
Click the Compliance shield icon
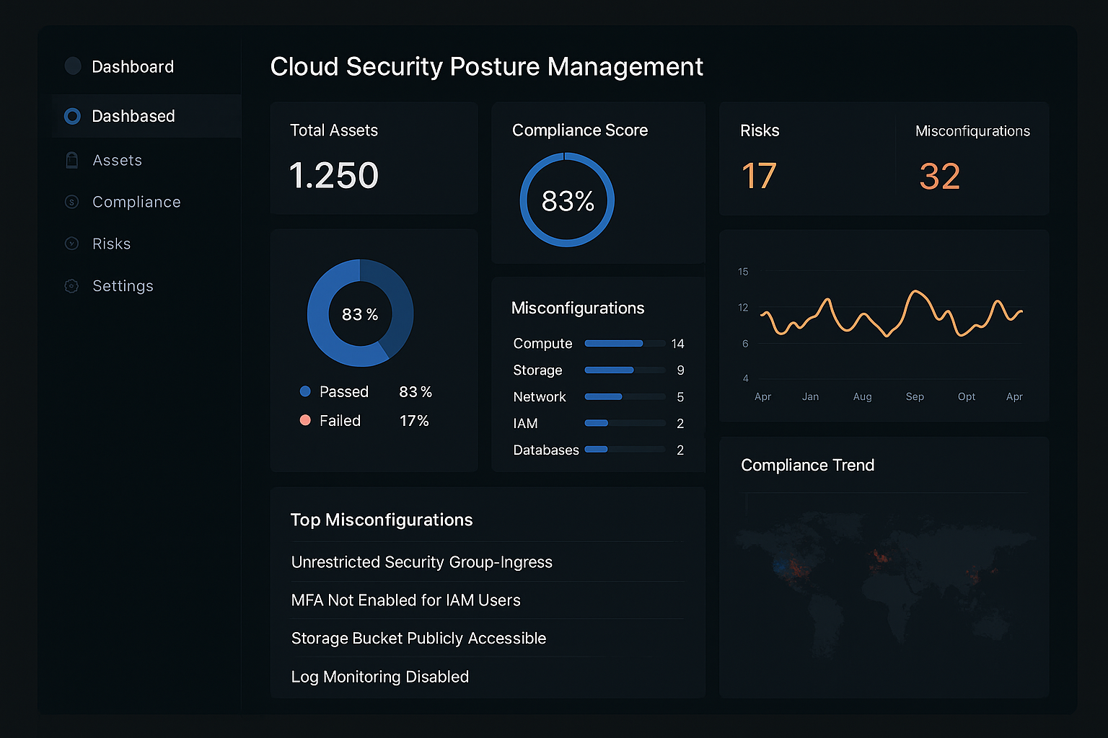click(72, 202)
